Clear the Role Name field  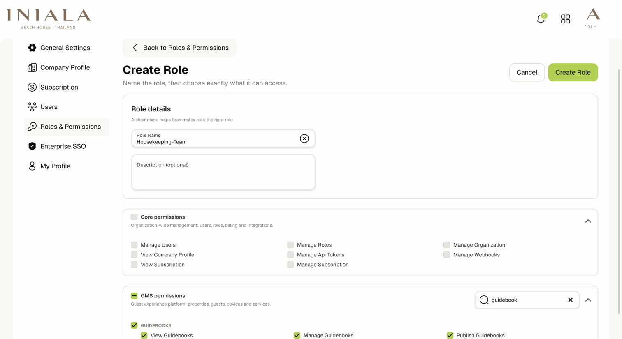click(304, 138)
